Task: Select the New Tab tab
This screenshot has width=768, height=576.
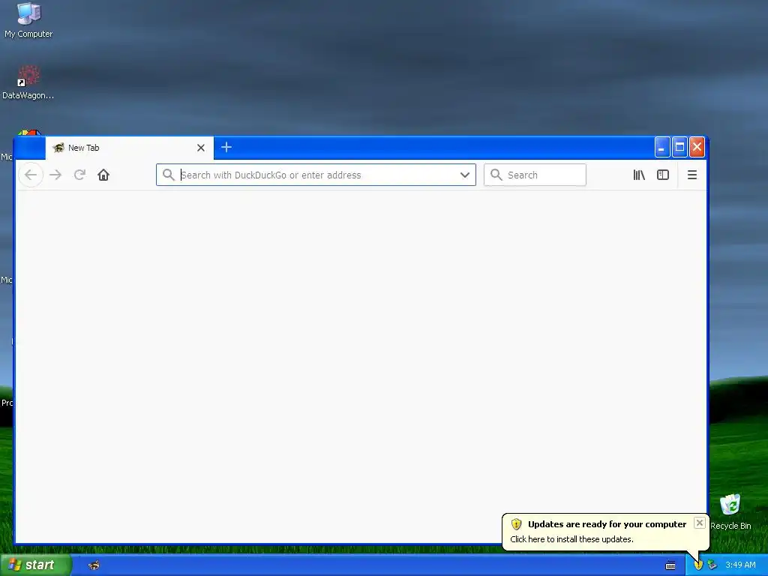Action: click(x=129, y=148)
